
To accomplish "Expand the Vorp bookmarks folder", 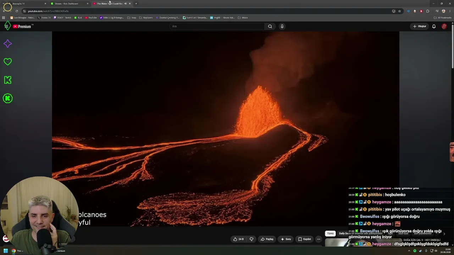I will pos(132,17).
